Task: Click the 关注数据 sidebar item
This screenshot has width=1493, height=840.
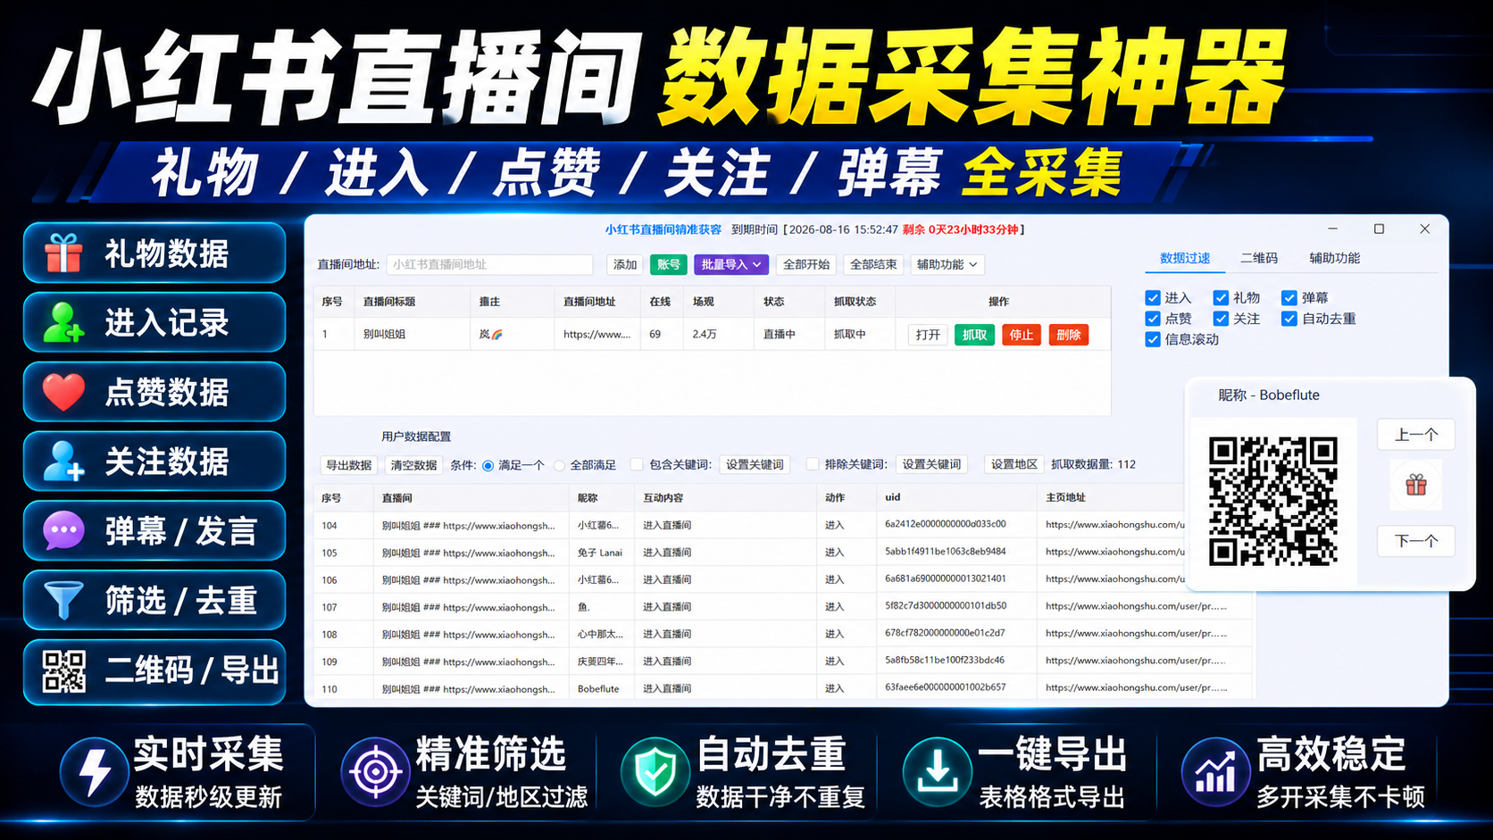Action: pyautogui.click(x=154, y=462)
